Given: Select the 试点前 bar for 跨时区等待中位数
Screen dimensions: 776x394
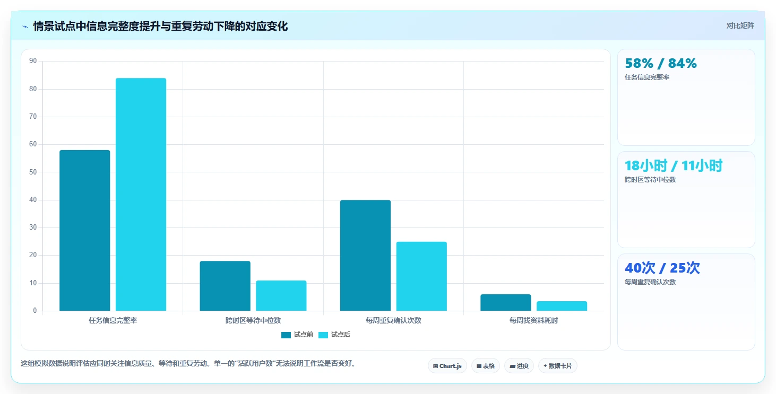Looking at the screenshot, I should pos(225,286).
